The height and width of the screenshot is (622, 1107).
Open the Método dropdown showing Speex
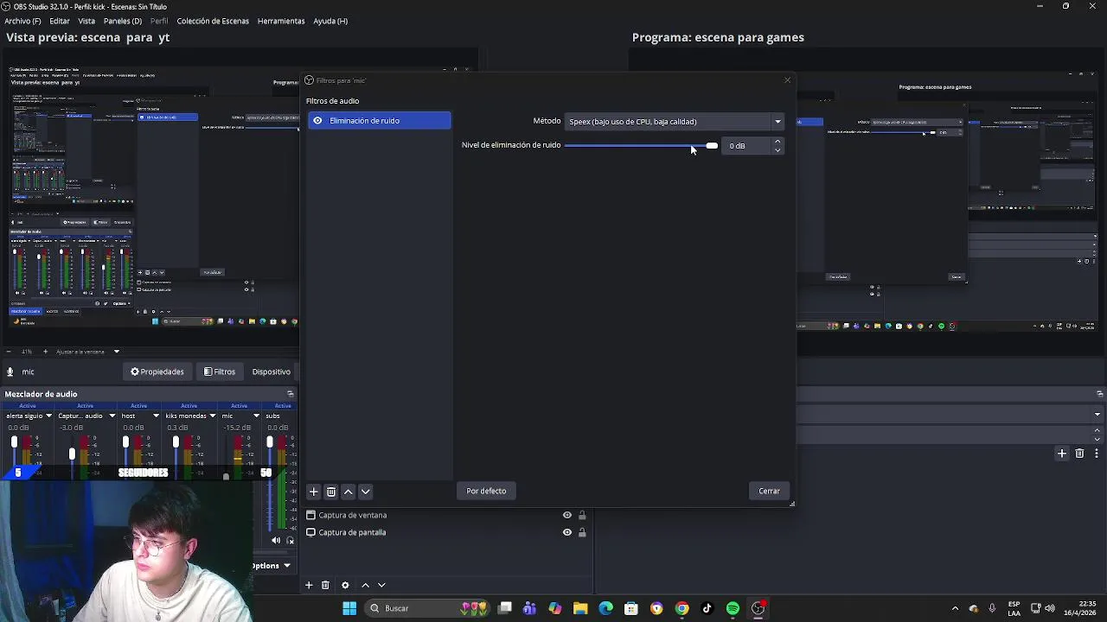674,122
